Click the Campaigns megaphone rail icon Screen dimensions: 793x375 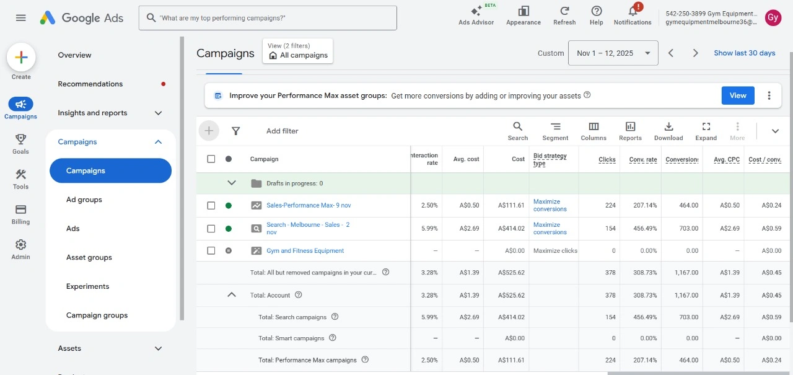tap(20, 104)
